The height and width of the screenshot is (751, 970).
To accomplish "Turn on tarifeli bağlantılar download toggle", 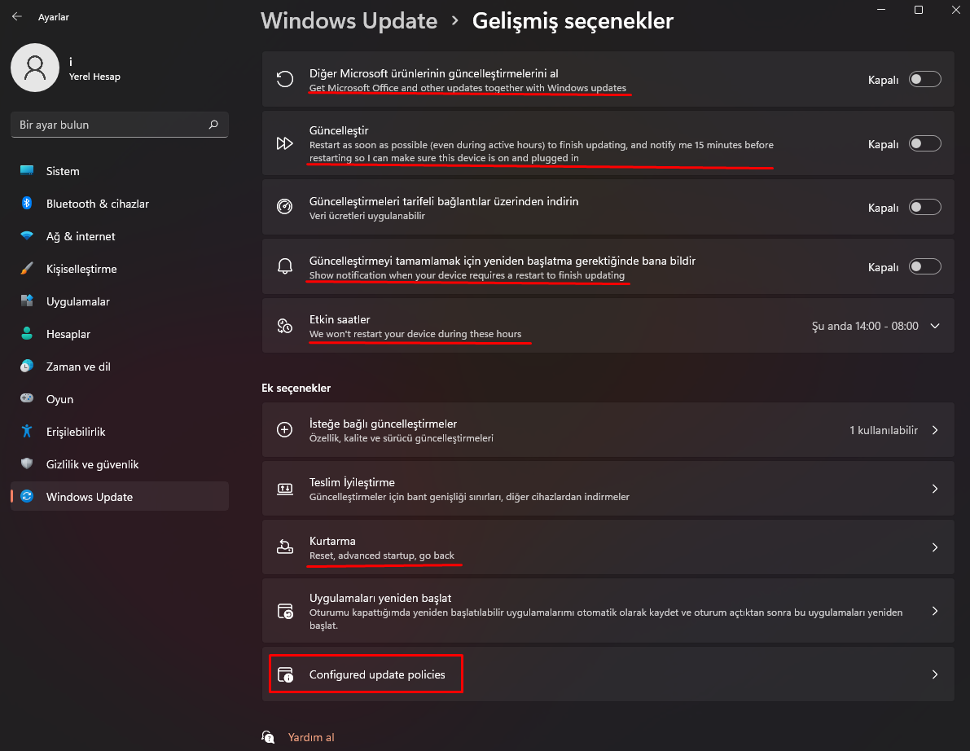I will (x=924, y=208).
